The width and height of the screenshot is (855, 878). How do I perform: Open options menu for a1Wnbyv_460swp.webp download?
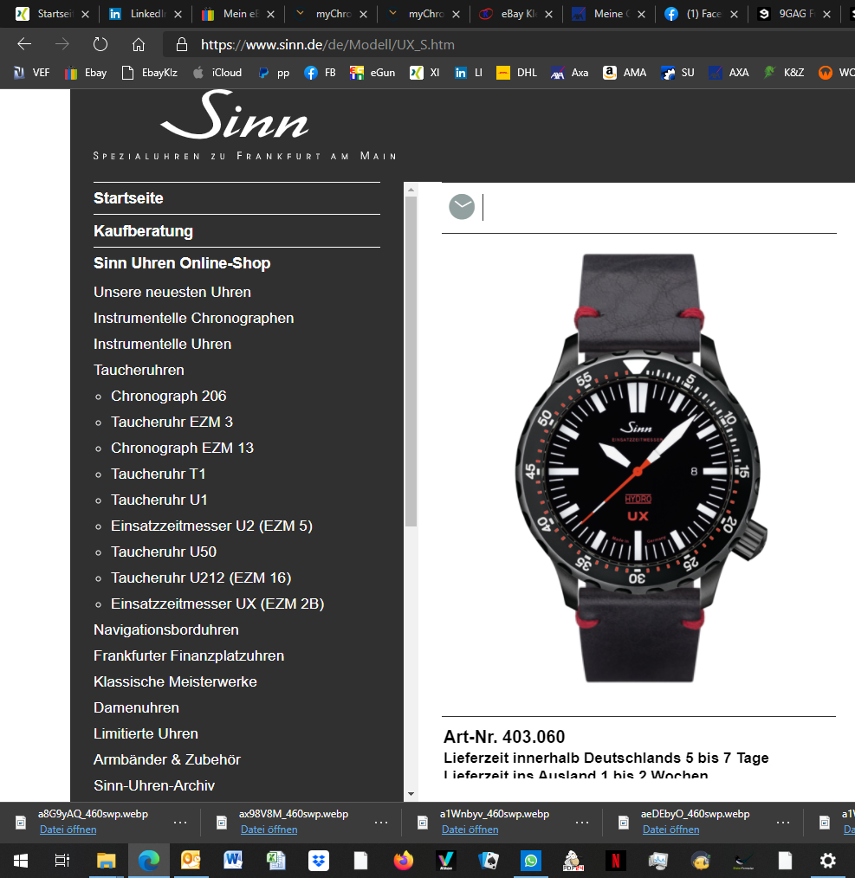pyautogui.click(x=582, y=822)
